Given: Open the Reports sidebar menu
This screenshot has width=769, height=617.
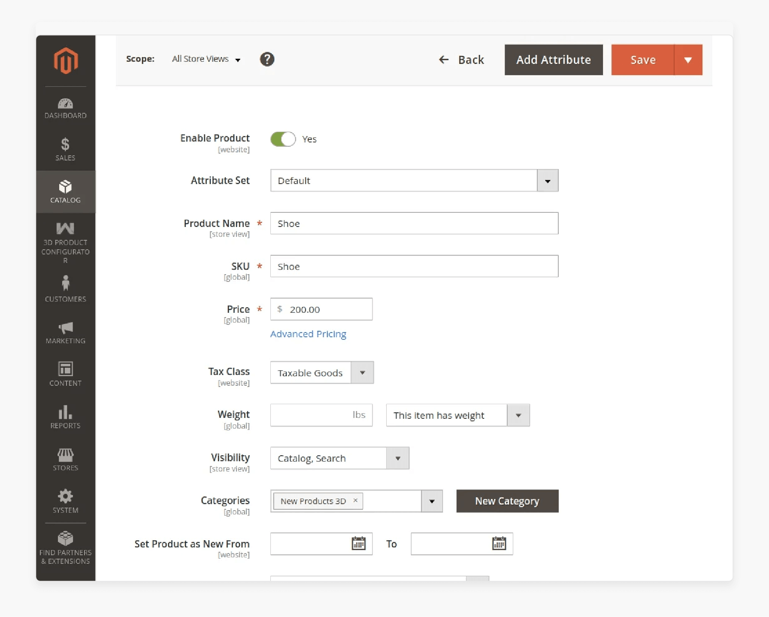Looking at the screenshot, I should pos(66,417).
